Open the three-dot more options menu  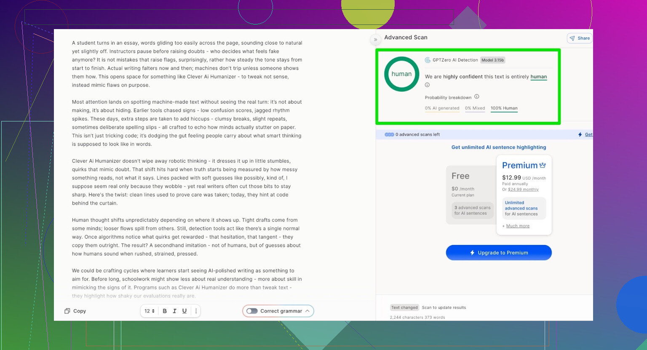pyautogui.click(x=196, y=311)
